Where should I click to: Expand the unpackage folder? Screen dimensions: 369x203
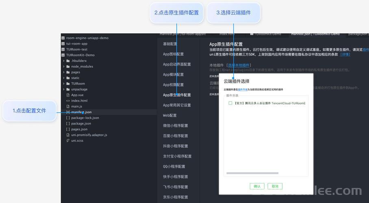(x=63, y=89)
